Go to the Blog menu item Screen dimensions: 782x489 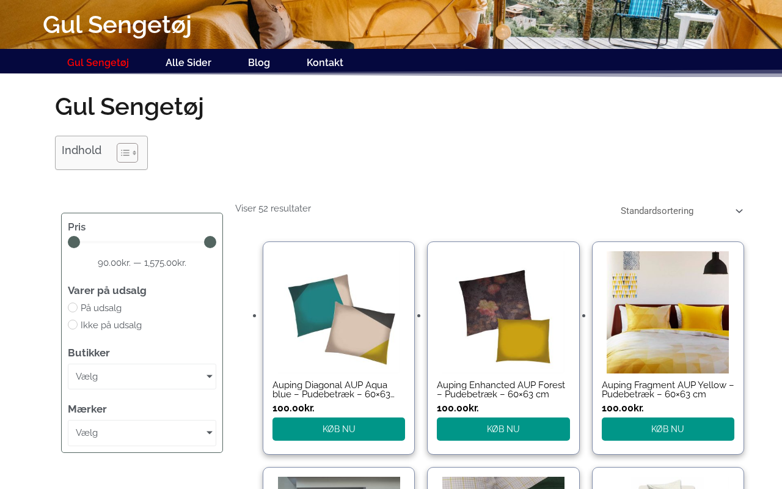259,62
